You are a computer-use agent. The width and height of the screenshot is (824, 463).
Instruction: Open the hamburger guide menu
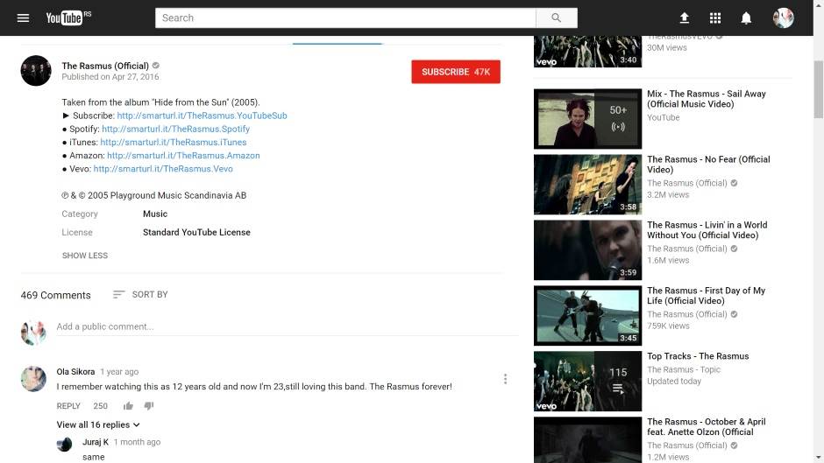pos(24,18)
